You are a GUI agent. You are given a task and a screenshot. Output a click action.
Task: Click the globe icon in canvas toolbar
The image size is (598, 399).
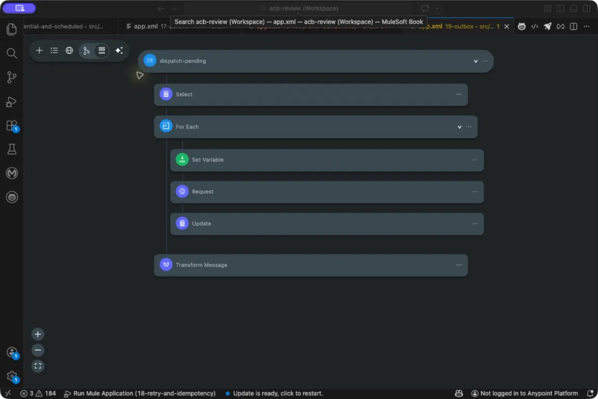coord(69,50)
